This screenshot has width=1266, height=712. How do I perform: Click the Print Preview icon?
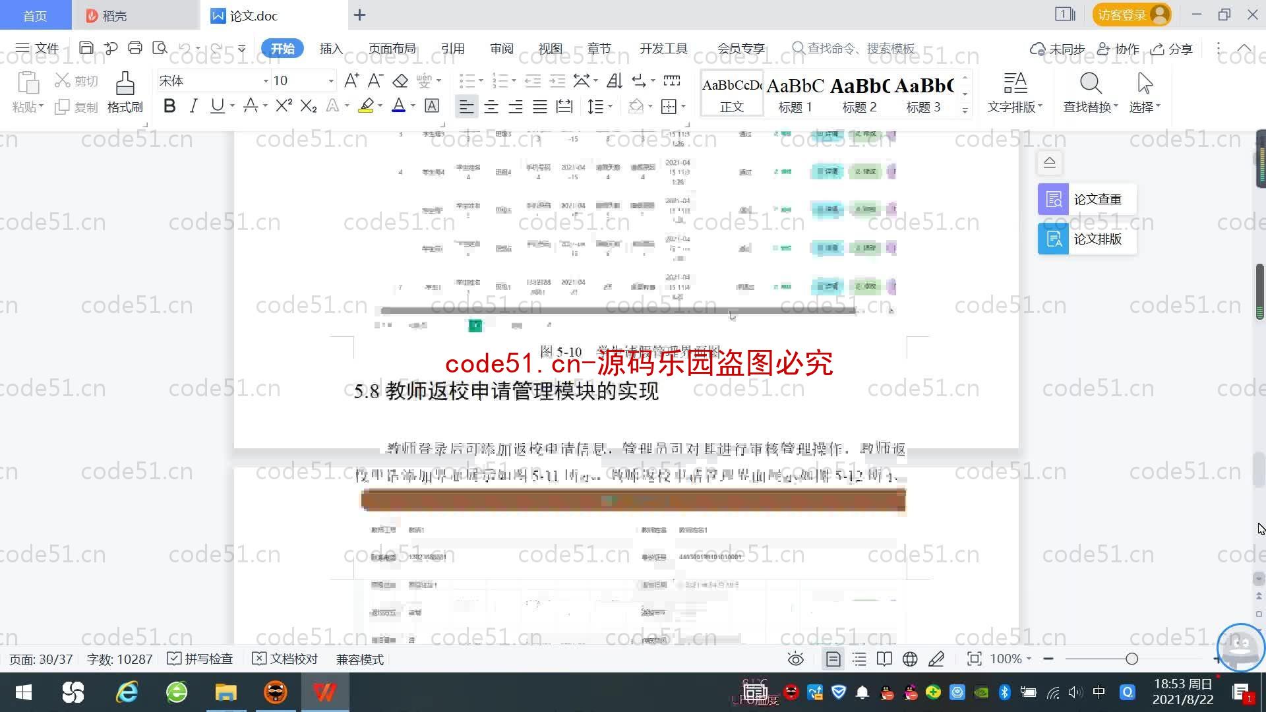pos(160,48)
